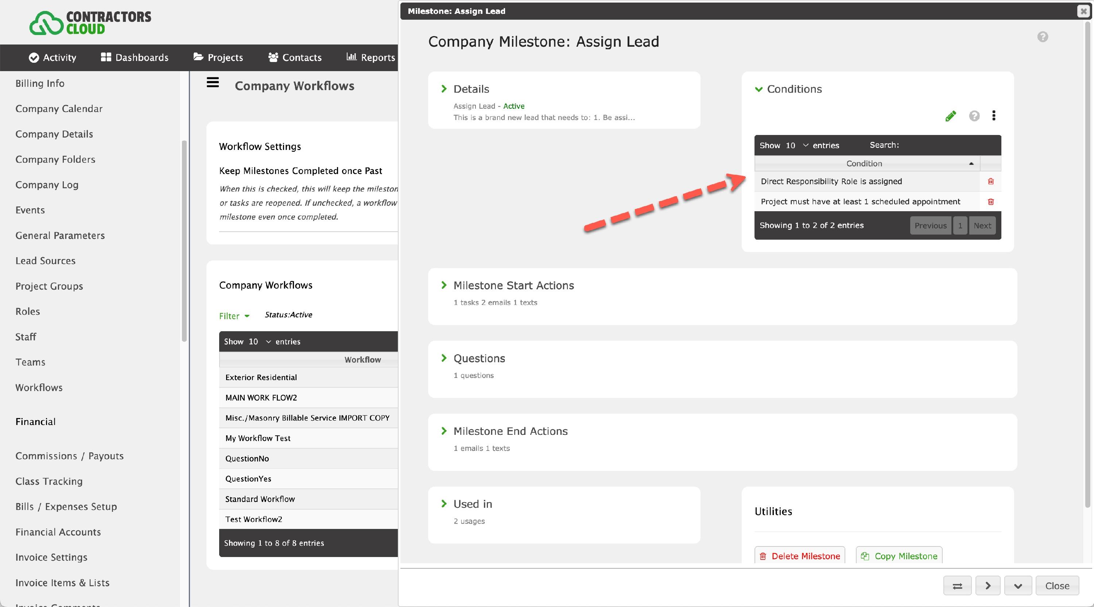Select the Exterior Residential workflow row

click(308, 377)
